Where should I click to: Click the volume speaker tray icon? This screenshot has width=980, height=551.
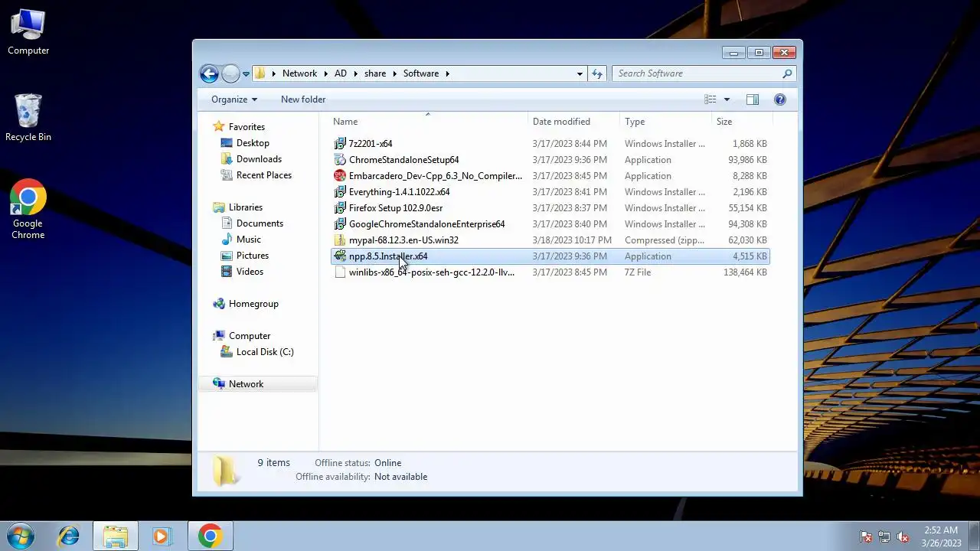click(x=903, y=536)
